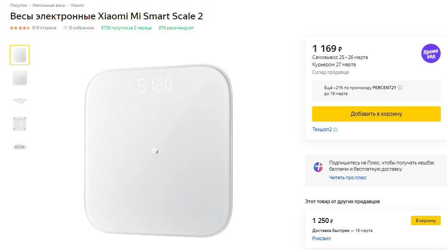Open the Роксвил seller link
This screenshot has width=447, height=250.
[x=321, y=238]
